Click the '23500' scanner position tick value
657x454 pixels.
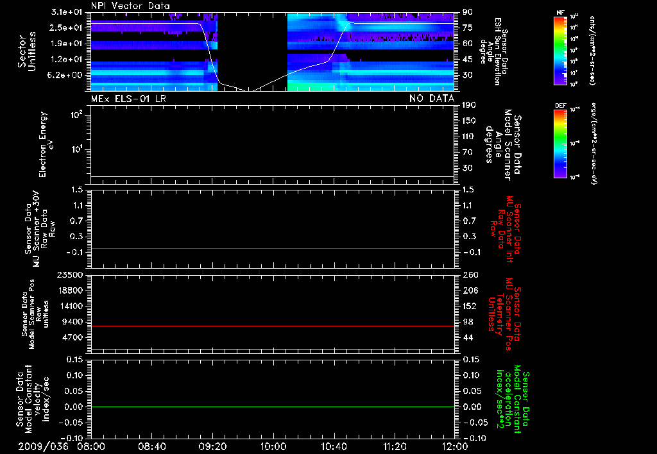point(69,275)
